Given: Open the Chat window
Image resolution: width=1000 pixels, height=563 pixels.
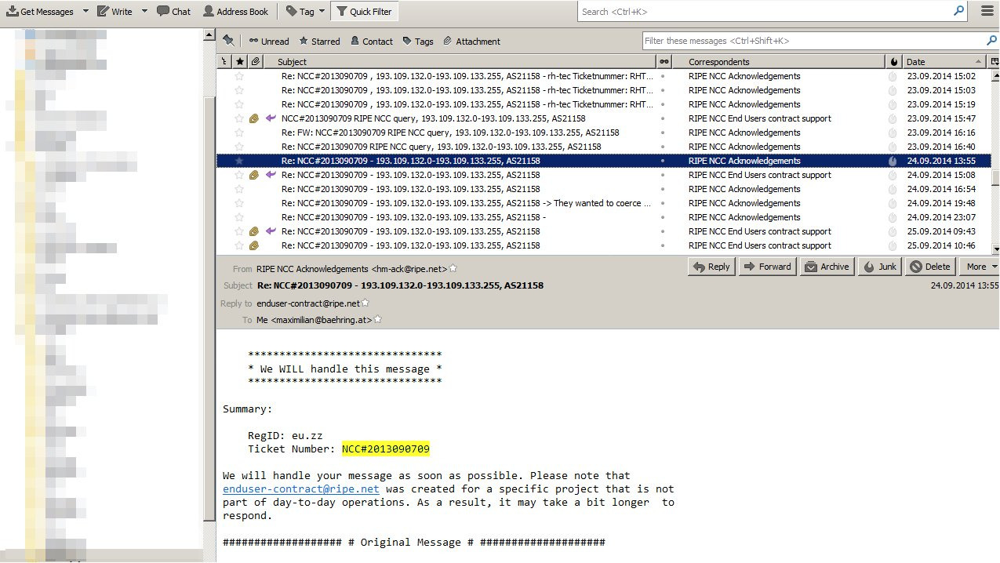Looking at the screenshot, I should pos(173,12).
